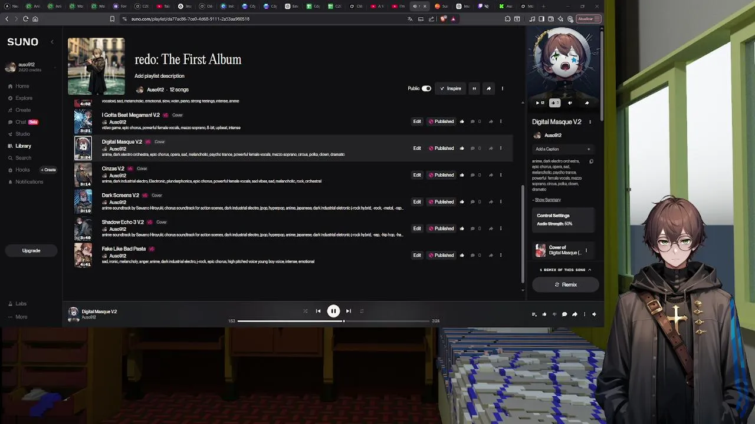Pause playback in the bottom player
This screenshot has width=755, height=424.
pyautogui.click(x=333, y=311)
